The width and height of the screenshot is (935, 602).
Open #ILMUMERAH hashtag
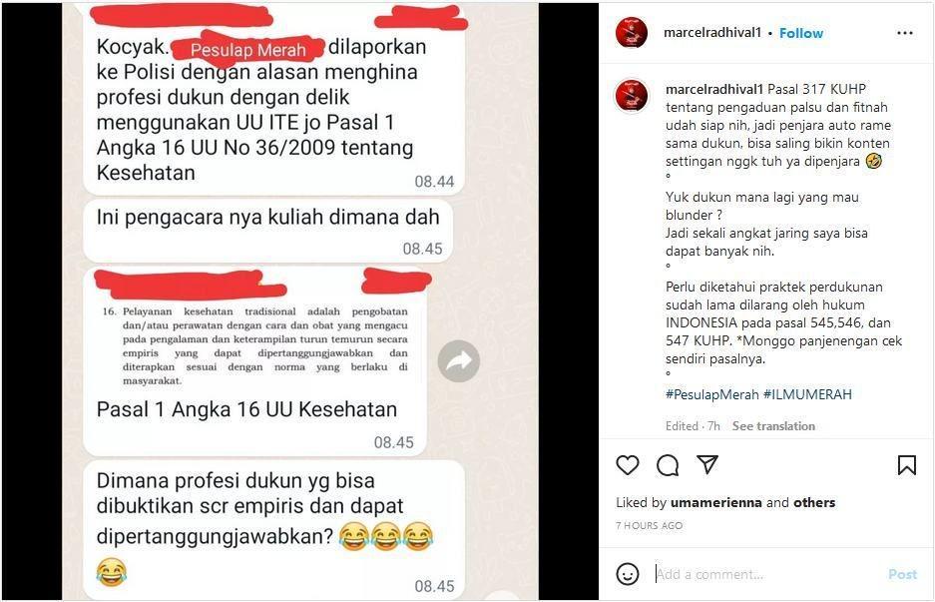[807, 394]
